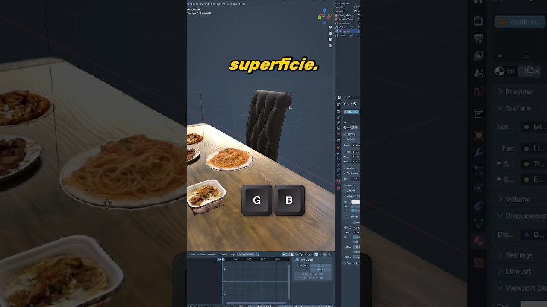Toggle proportional editing icon in graph editor
Viewport: 547px width, 307px height.
click(325, 255)
